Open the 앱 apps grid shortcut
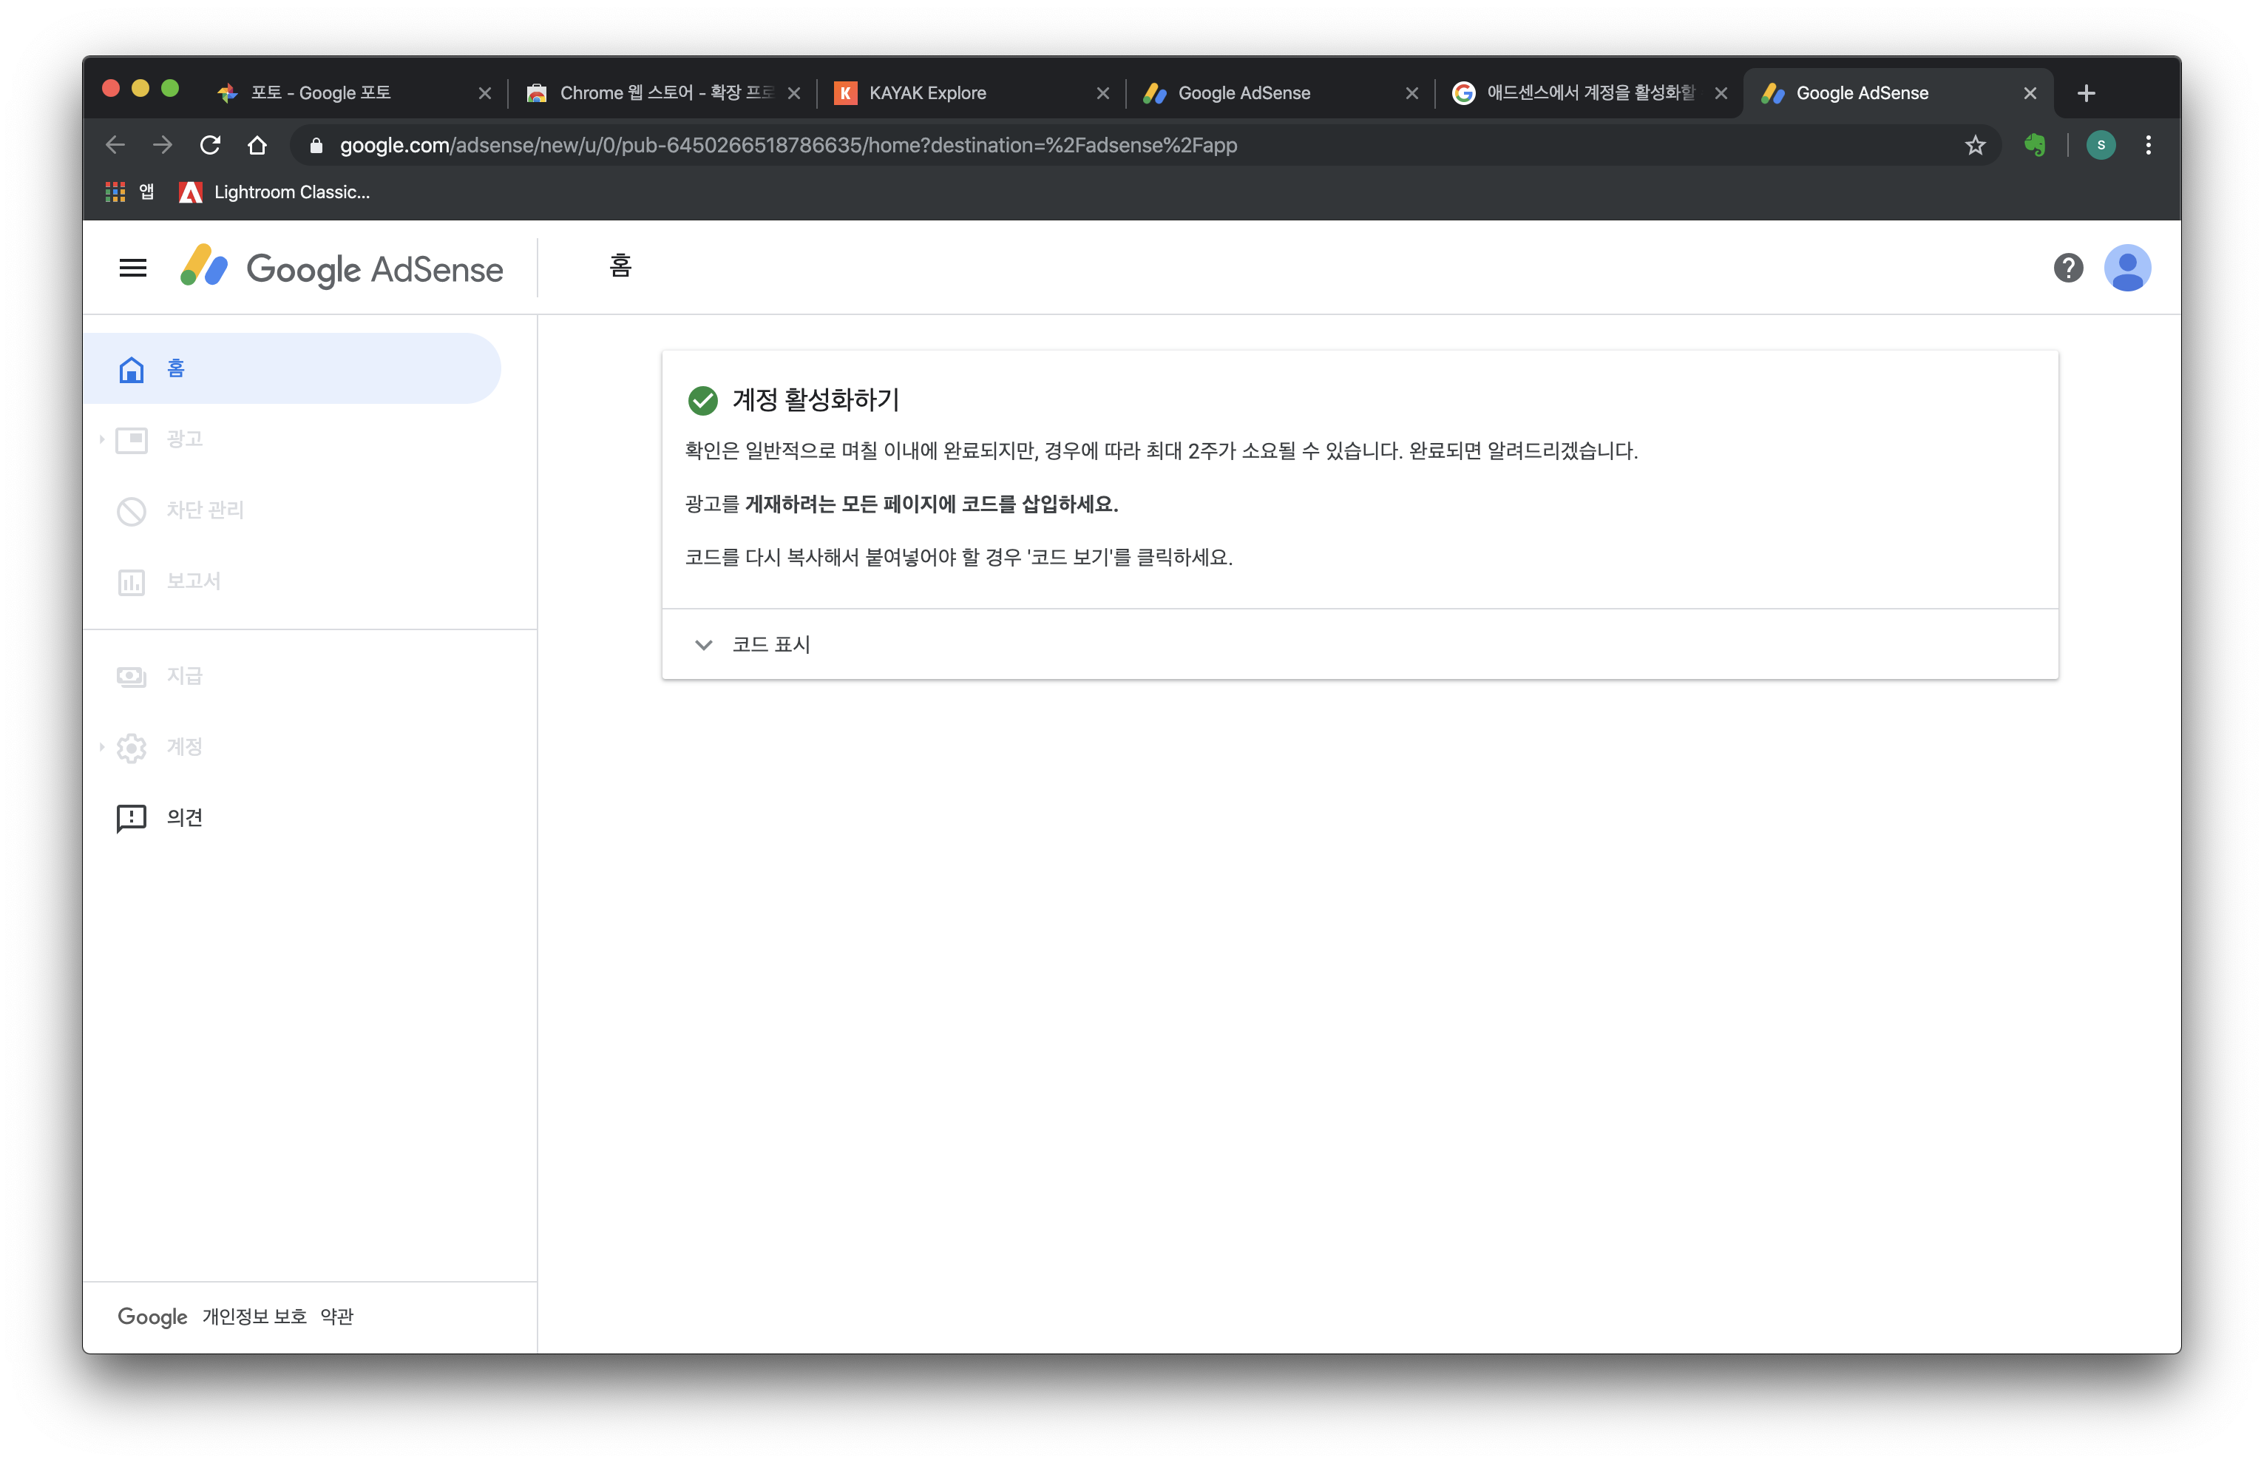 pos(116,192)
